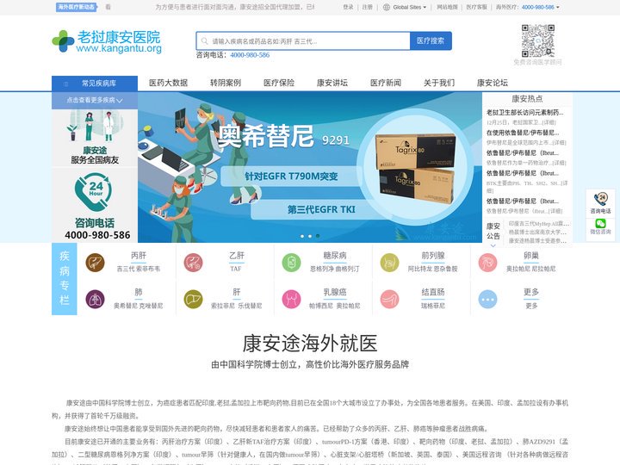Click 阿比特龙 恩杂鲁胺 under 前列腺
620x465 pixels.
point(432,269)
